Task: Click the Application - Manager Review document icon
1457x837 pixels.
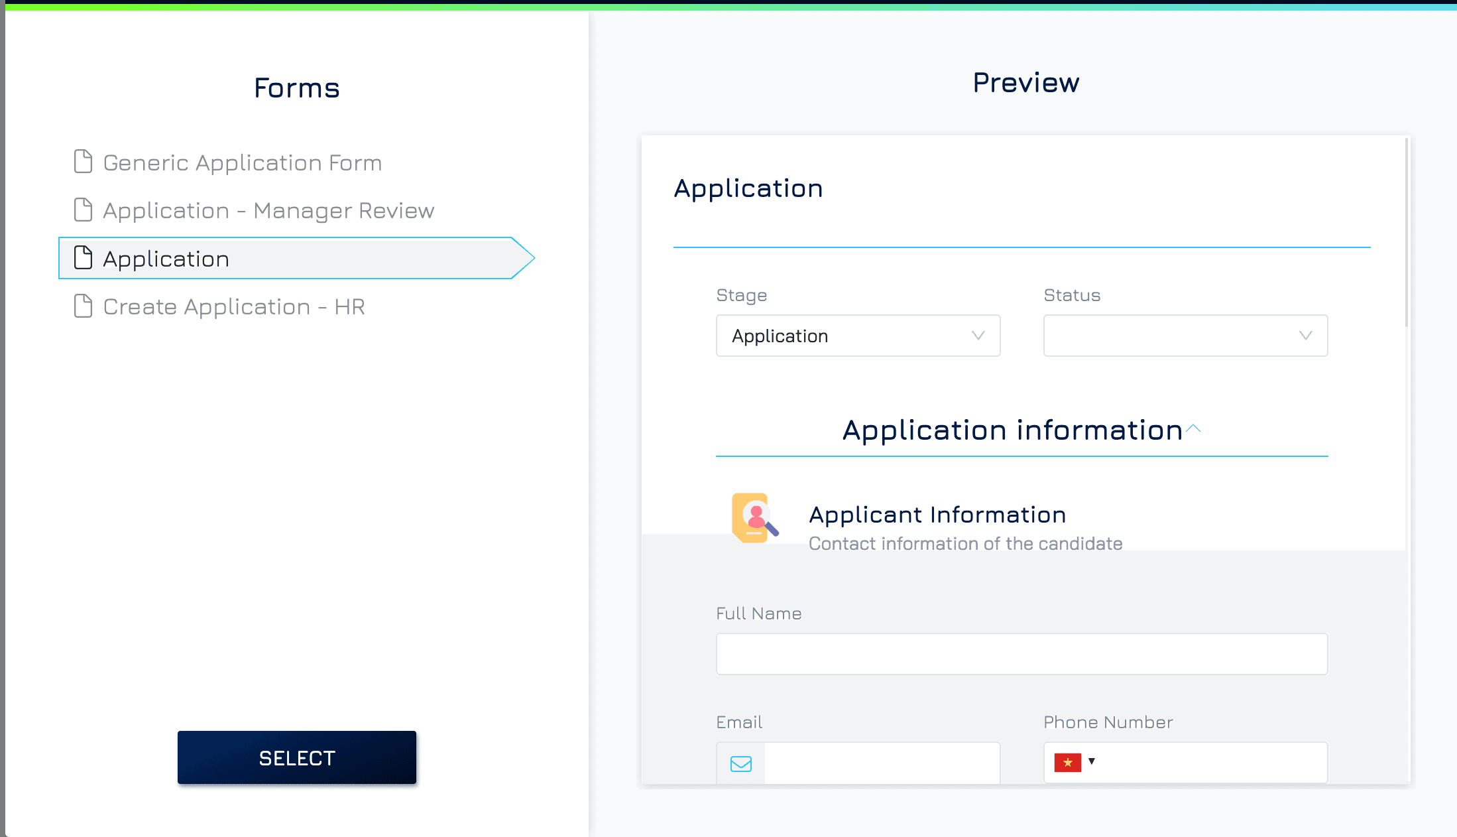Action: pos(83,210)
